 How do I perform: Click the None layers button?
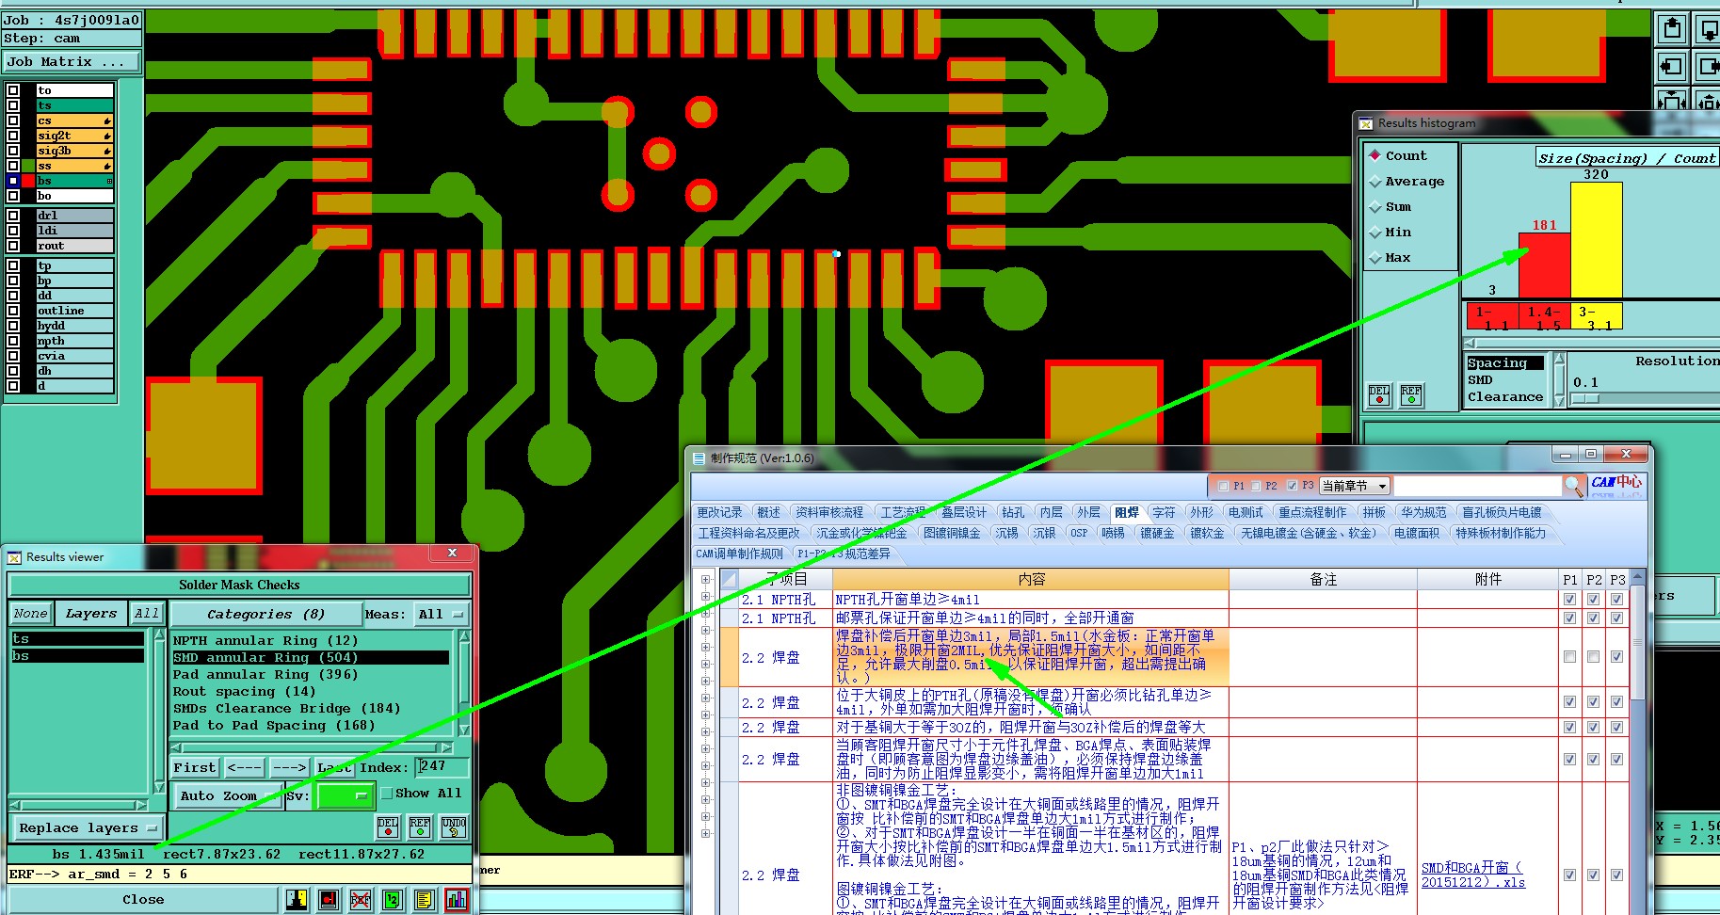(x=30, y=614)
